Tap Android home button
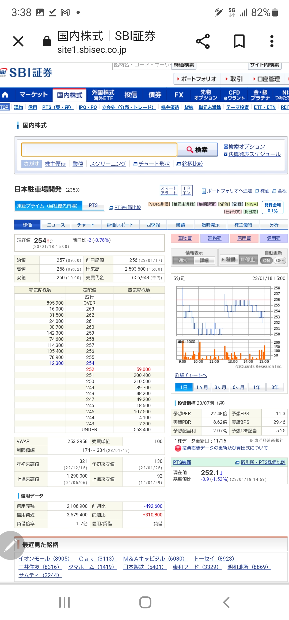The image size is (289, 620). (x=145, y=602)
